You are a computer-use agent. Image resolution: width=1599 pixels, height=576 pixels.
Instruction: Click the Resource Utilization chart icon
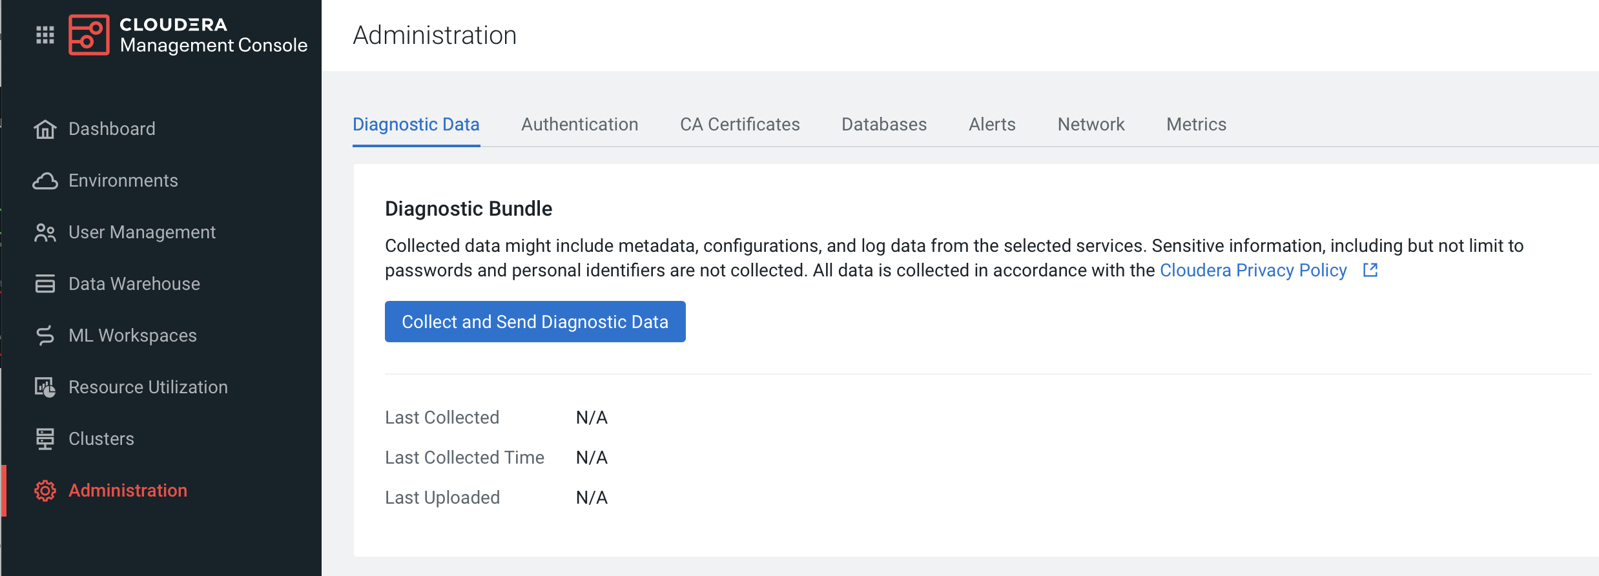click(x=45, y=387)
